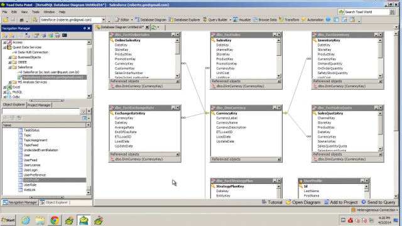Select the UserLicense object
This screenshot has width=402, height=226.
(32, 165)
